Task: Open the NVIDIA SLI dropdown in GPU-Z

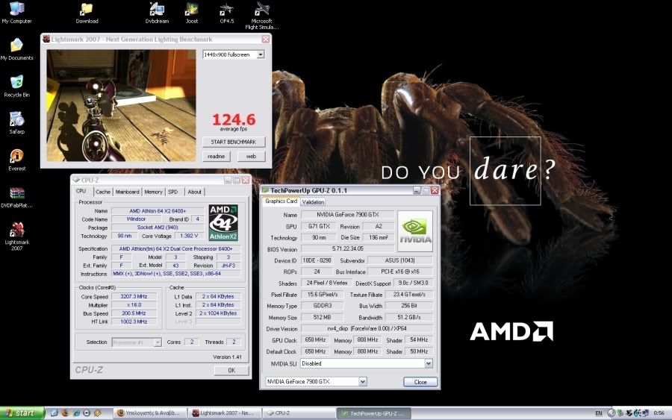Action: 428,363
